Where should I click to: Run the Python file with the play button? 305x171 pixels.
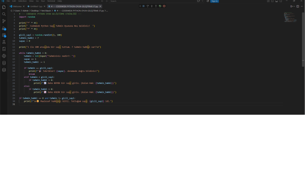point(291,6)
